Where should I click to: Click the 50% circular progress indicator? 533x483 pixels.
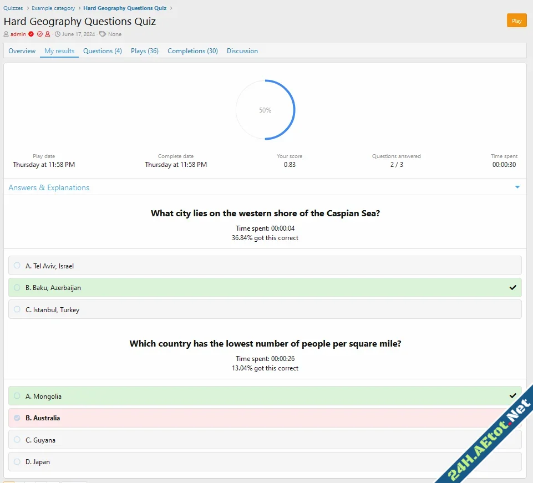coord(265,110)
